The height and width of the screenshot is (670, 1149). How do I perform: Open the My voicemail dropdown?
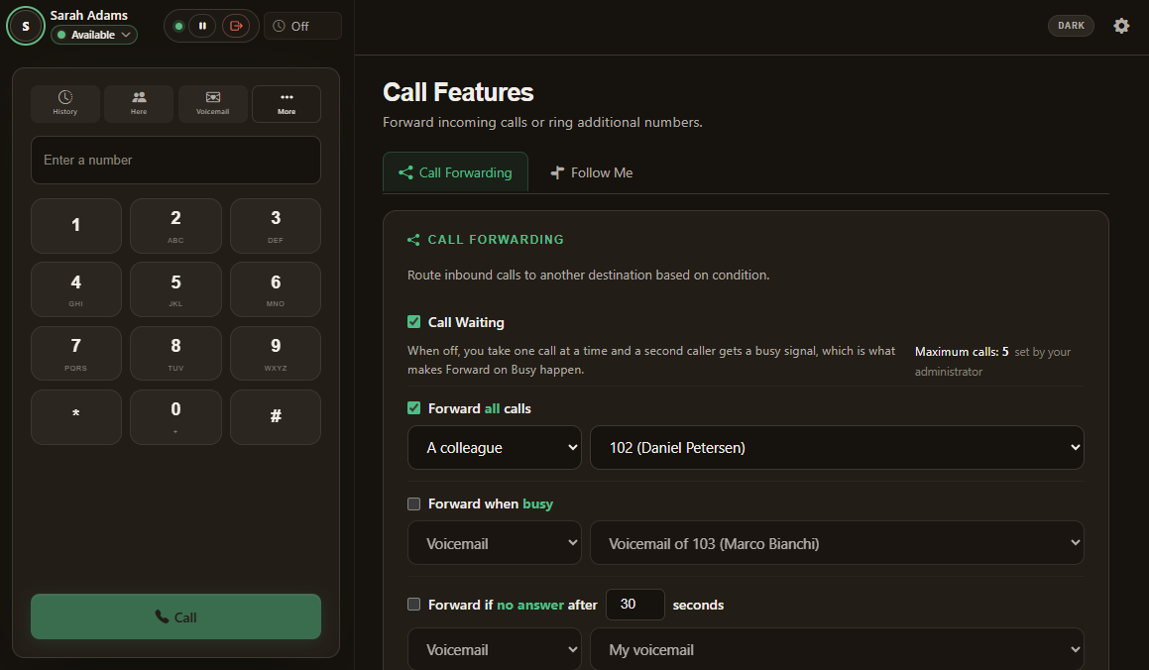837,649
